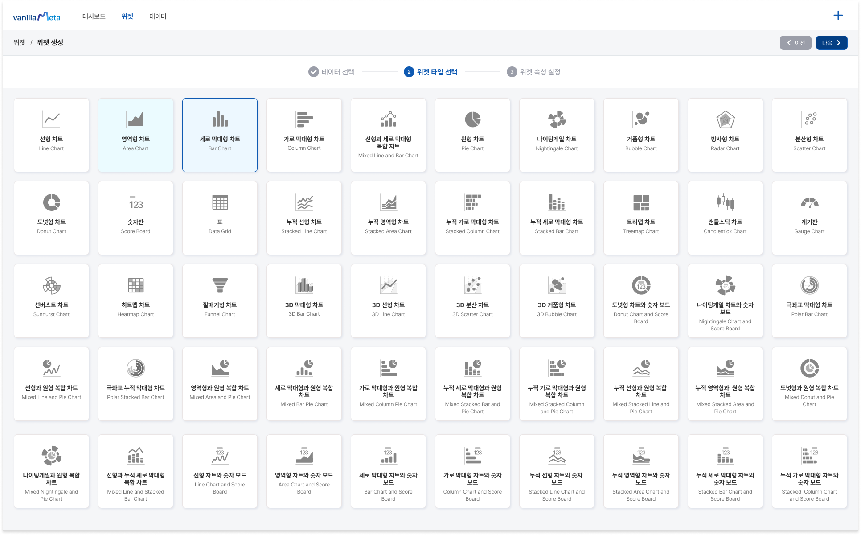Pick the Treemap Chart icon
Image resolution: width=861 pixels, height=535 pixels.
(x=641, y=202)
